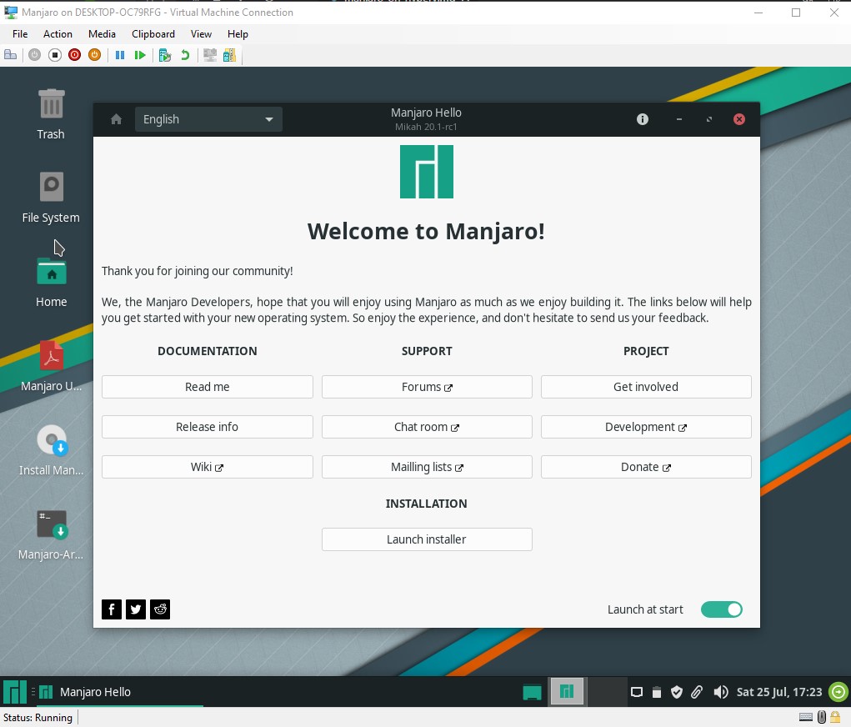The width and height of the screenshot is (851, 727).
Task: Open the Forums support link
Action: tap(427, 387)
